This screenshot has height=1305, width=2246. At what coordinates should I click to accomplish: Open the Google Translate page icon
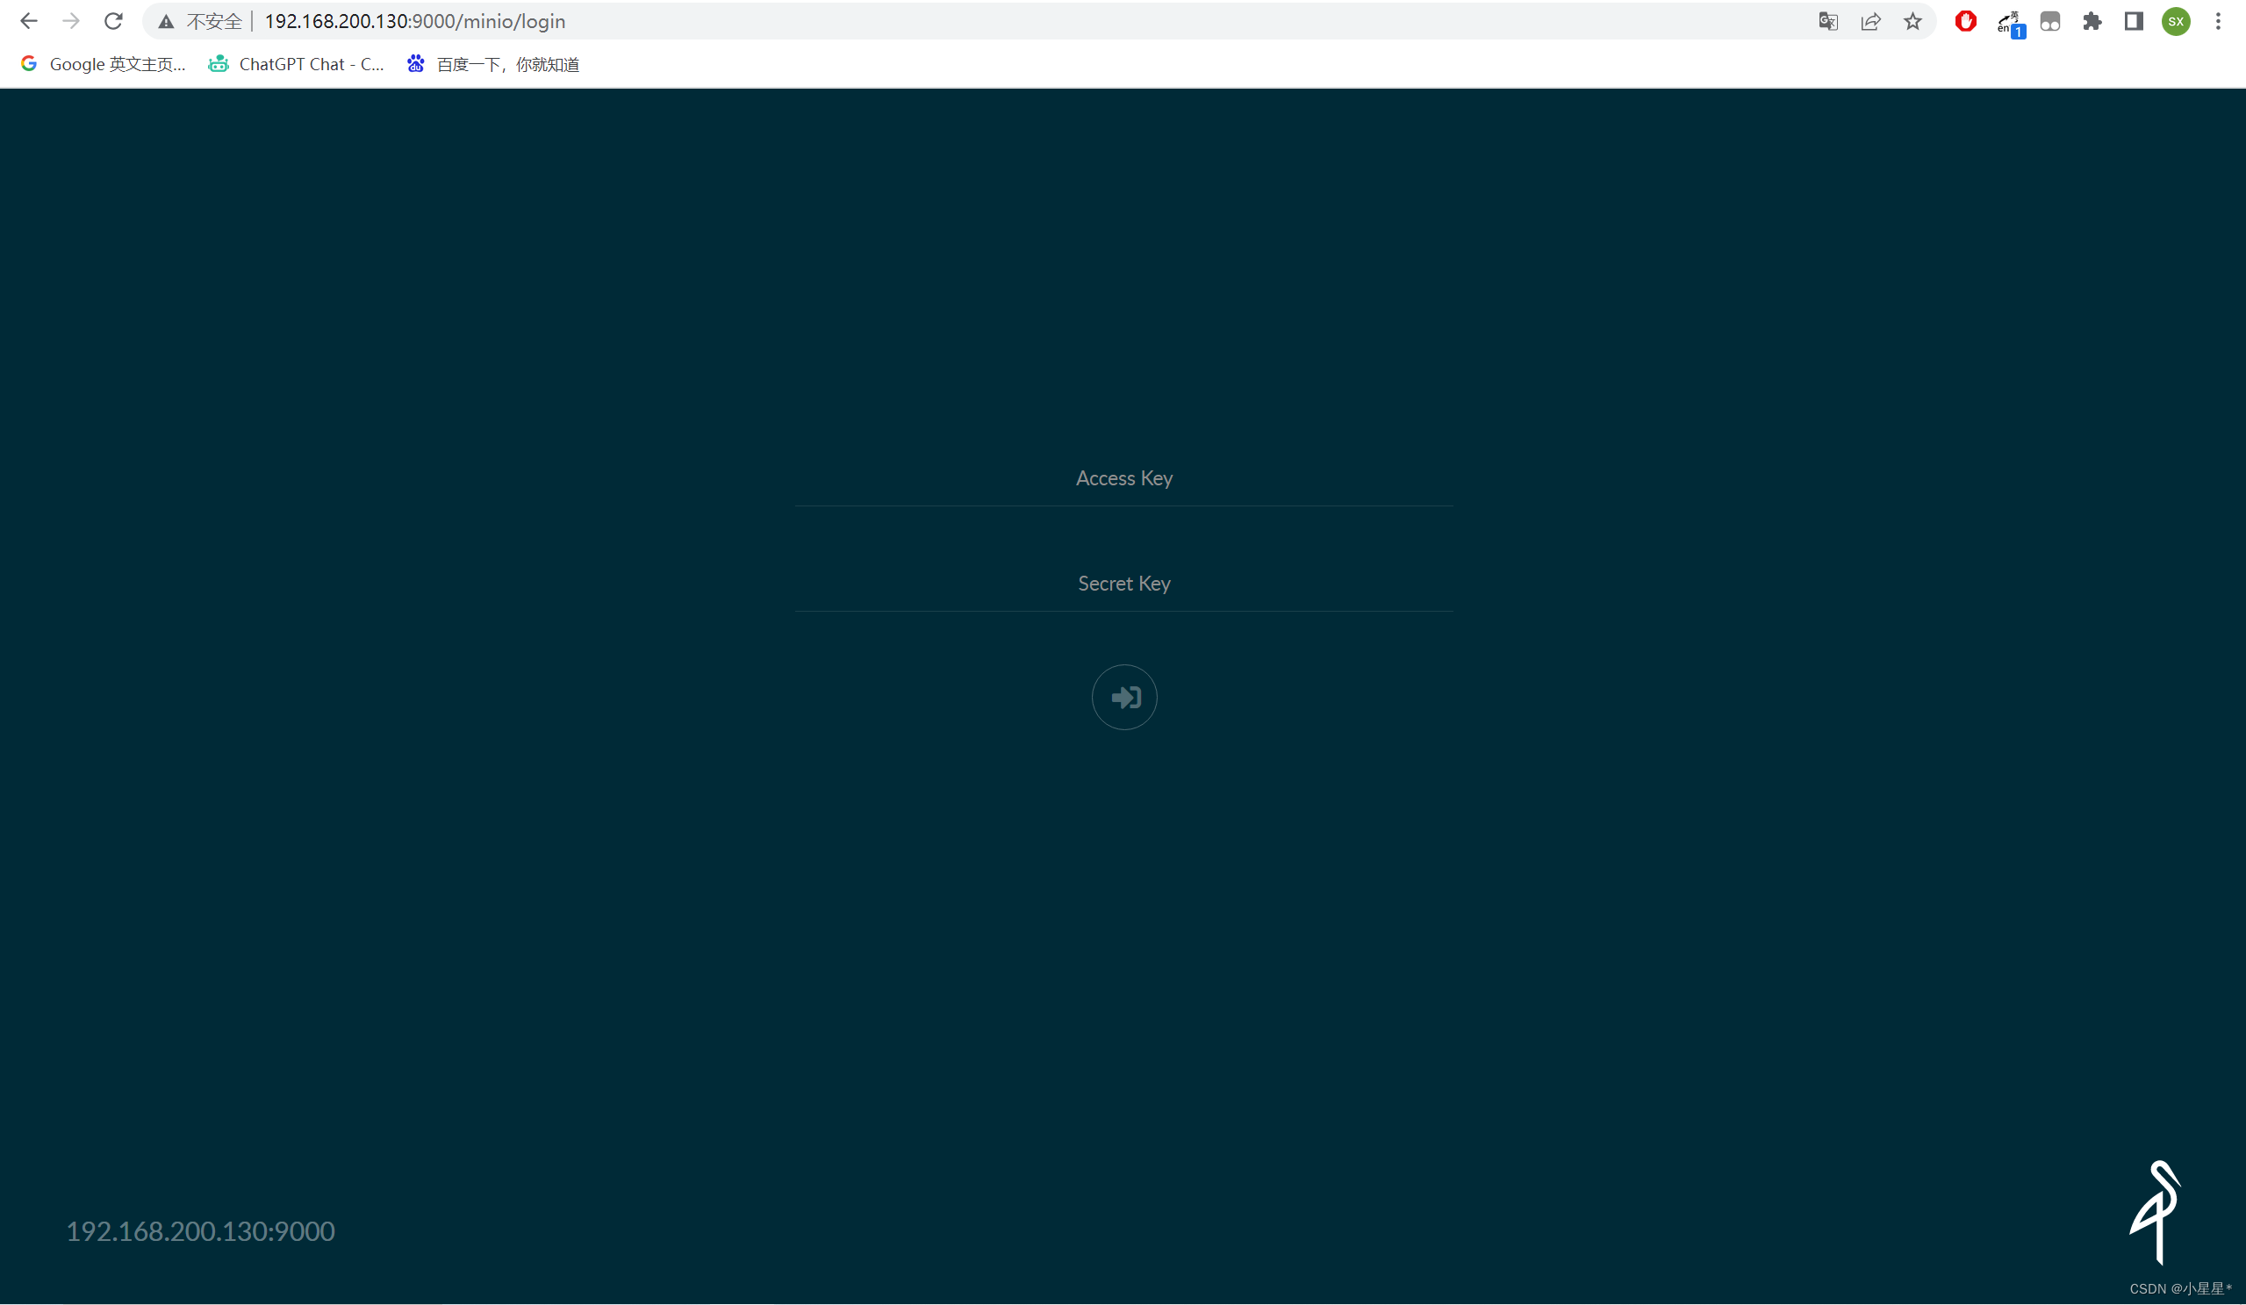coord(1828,21)
